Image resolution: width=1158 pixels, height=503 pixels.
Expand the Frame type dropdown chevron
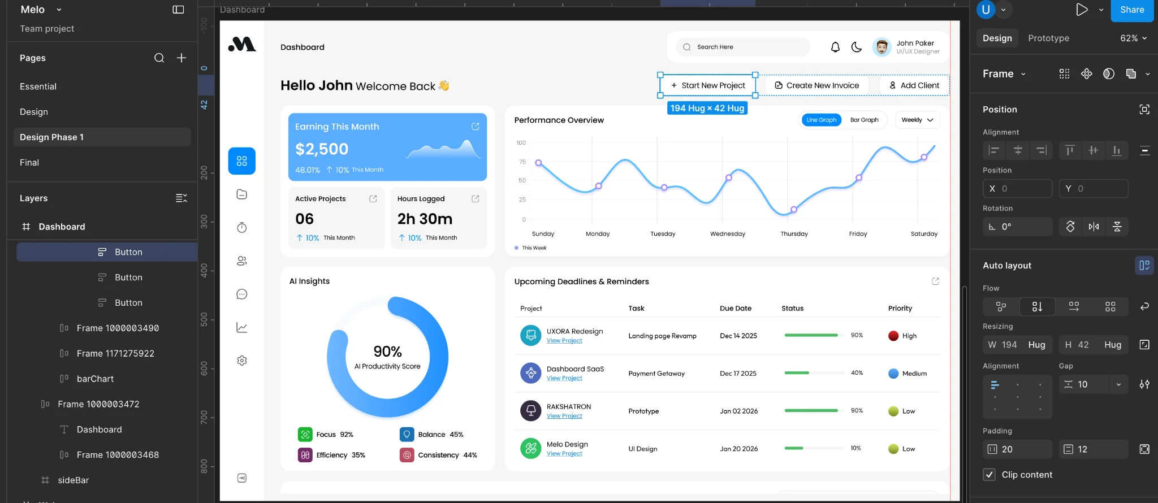(1023, 74)
